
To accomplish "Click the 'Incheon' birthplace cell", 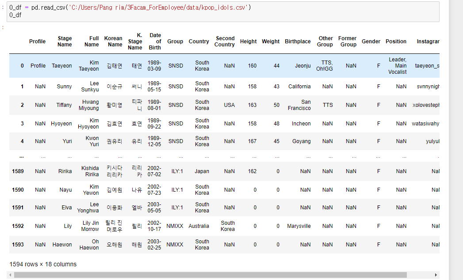I will [x=301, y=124].
